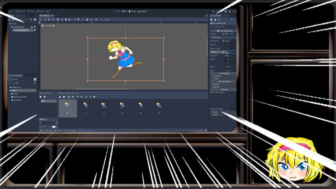The image size is (336, 189).
Task: Zoom in using the plus icon in the viewport
Action: (x=54, y=26)
